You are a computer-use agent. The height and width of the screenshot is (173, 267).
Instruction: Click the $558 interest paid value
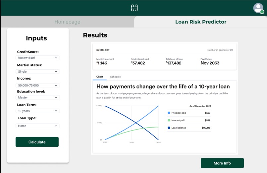pyautogui.click(x=208, y=120)
